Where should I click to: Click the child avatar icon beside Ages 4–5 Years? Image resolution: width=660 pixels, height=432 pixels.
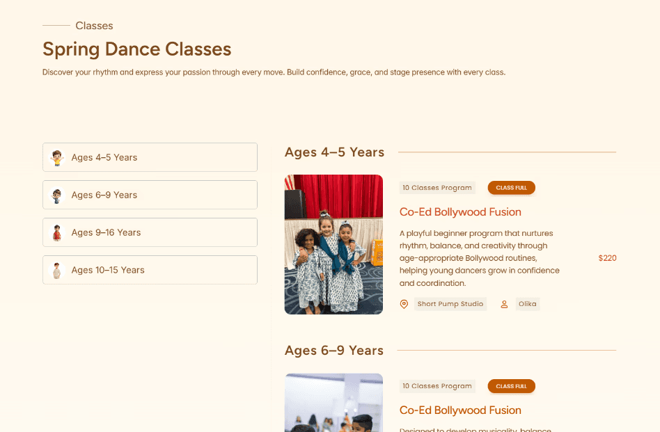57,157
